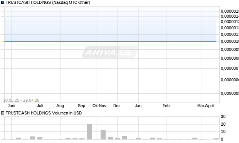Click the Juli axis label

coord(40,106)
